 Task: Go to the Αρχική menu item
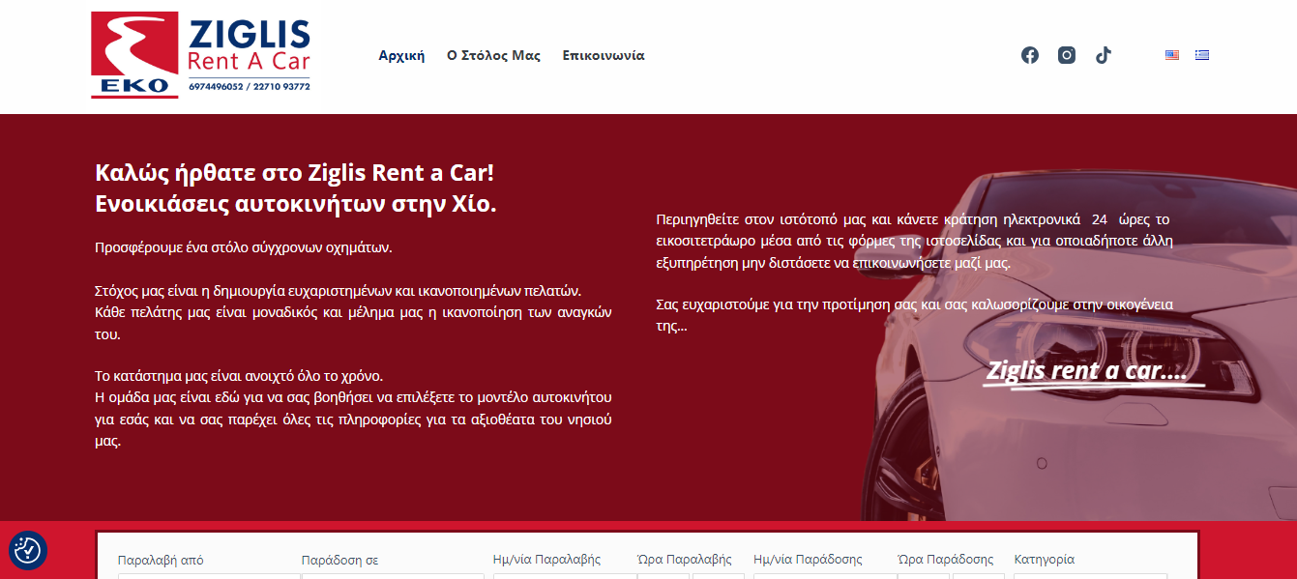(401, 56)
